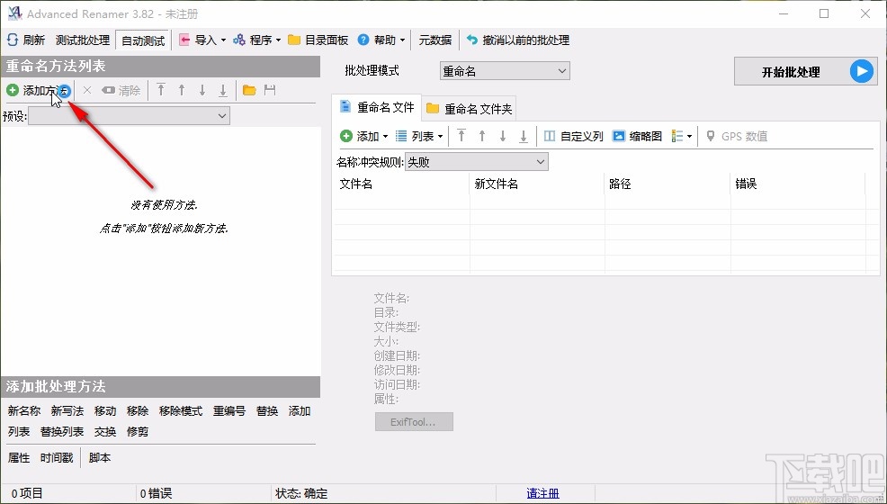Move method to bottom arrow icon

(223, 90)
